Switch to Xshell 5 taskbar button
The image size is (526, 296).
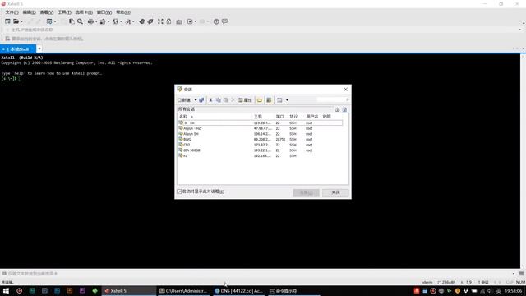tap(129, 290)
